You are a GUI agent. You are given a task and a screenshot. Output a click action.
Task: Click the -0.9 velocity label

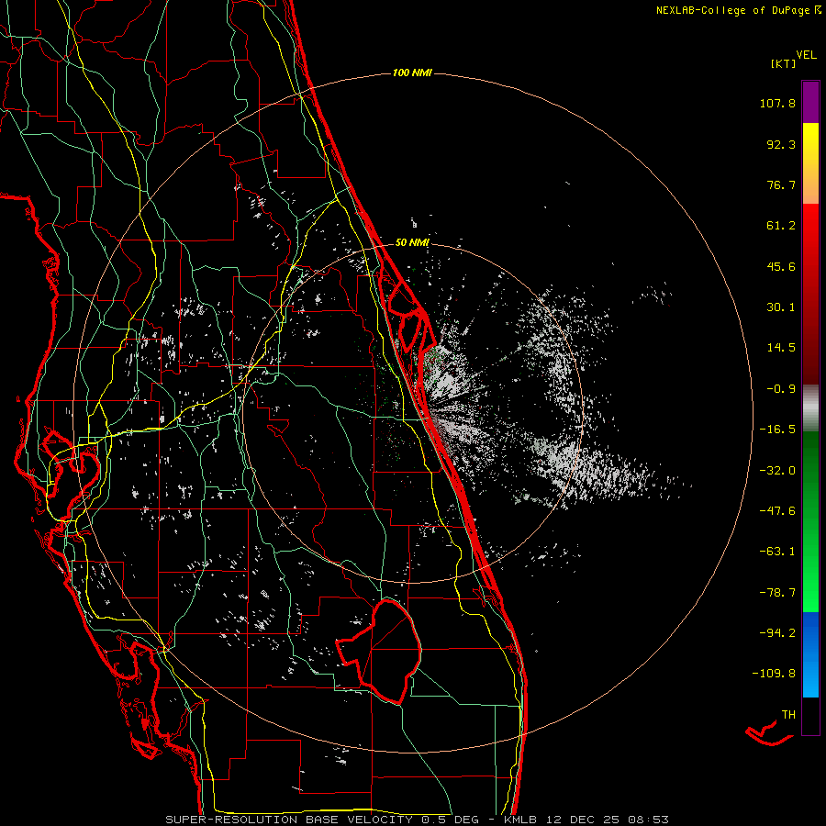tap(781, 389)
